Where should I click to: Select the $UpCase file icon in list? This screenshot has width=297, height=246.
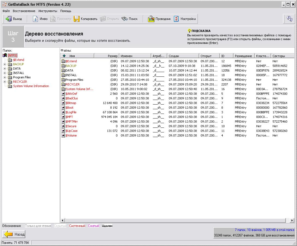pyautogui.click(x=63, y=131)
